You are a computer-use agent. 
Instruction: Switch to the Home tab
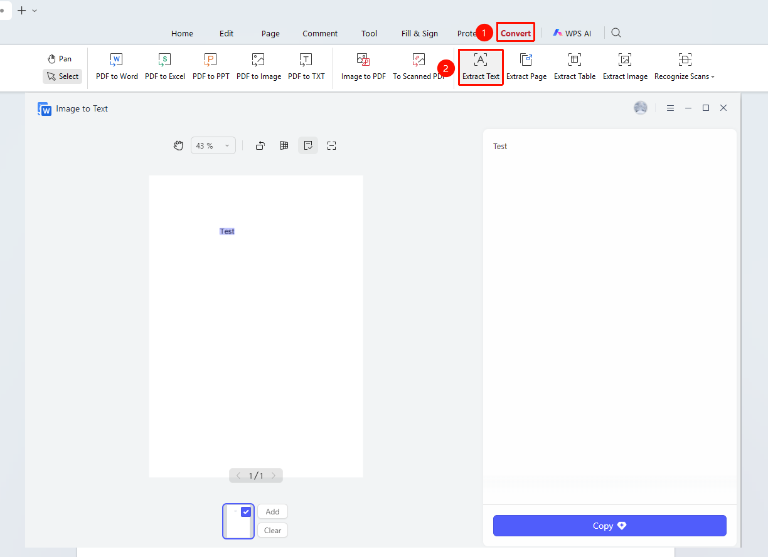[183, 34]
